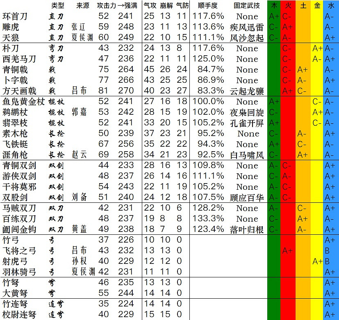Select the 疾风迅雷 fixed skill entry
Screen dimensions: 339x320
point(247,27)
